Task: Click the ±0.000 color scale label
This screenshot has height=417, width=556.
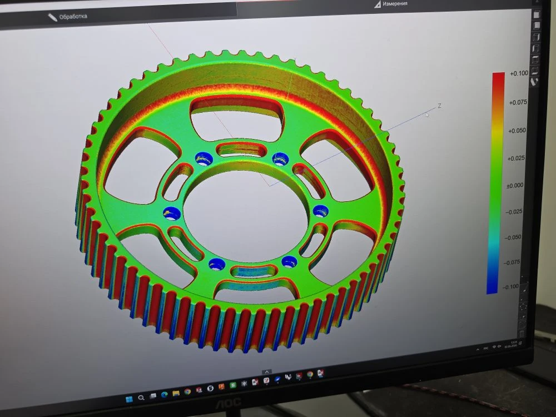Action: coord(515,186)
